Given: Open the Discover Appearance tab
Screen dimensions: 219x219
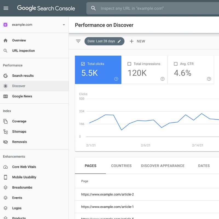Looking at the screenshot, I should (163, 166).
